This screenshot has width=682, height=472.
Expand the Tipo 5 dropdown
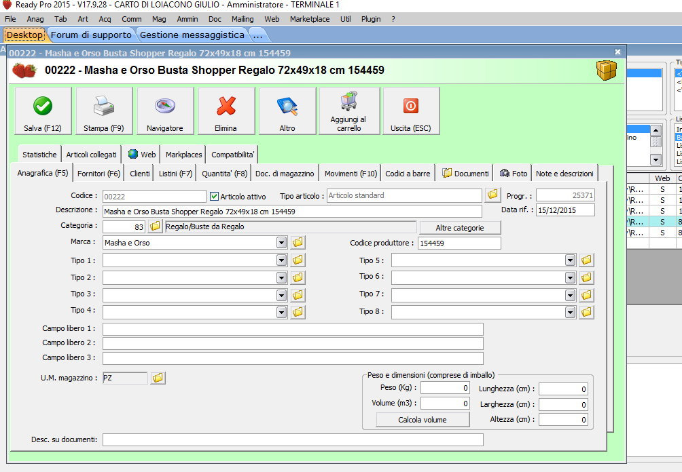[570, 260]
